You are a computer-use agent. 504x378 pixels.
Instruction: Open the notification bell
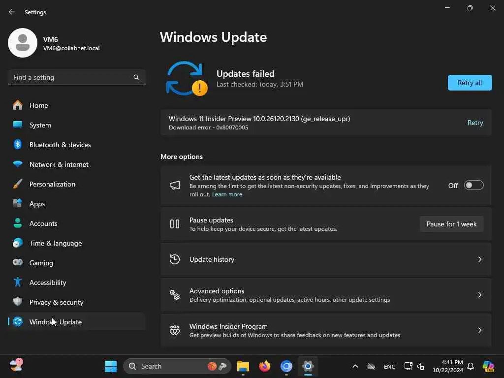pyautogui.click(x=471, y=366)
